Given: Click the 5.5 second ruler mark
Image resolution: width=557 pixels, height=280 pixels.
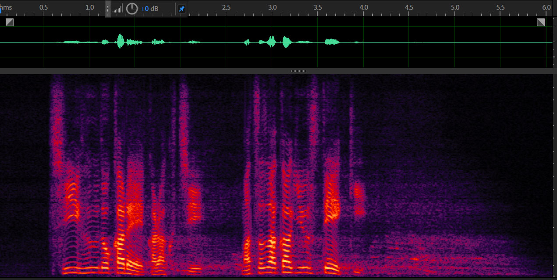Looking at the screenshot, I should tap(500, 7).
